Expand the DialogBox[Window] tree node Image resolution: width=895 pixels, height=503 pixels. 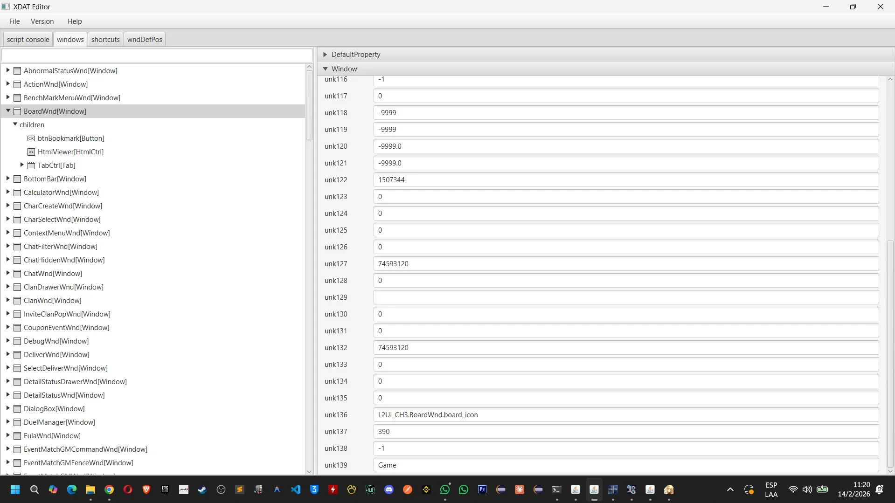click(x=8, y=408)
